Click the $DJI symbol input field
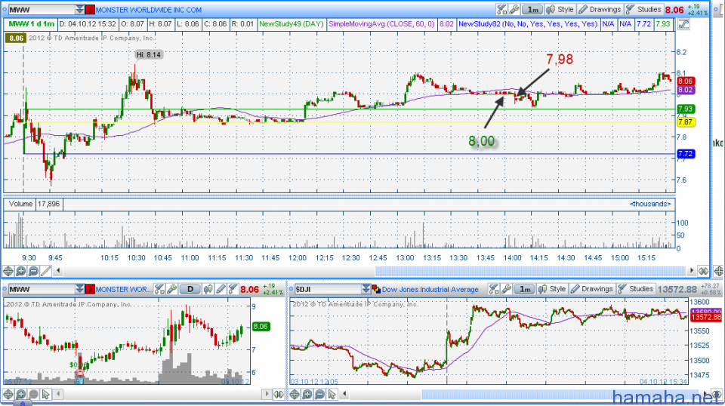Viewport: 725px width, 406px height. [x=328, y=289]
